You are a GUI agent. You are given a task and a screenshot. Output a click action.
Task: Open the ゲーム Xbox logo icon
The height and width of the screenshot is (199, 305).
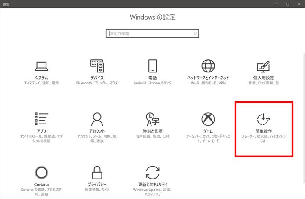[x=208, y=119]
